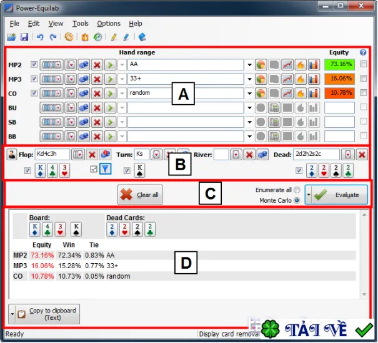Open the Tools menu

80,24
